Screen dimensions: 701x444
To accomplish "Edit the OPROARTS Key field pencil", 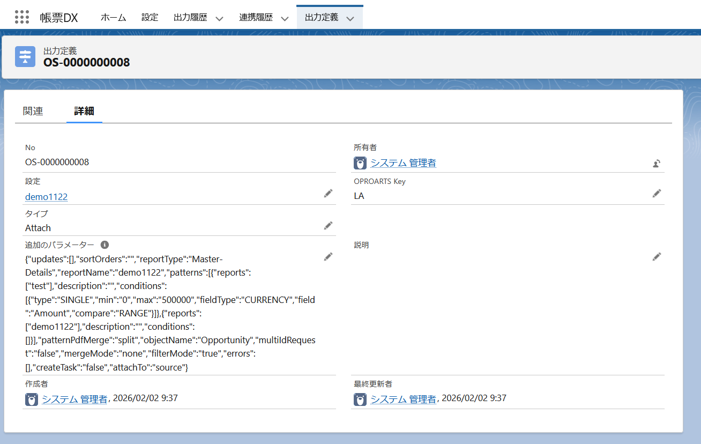I will pyautogui.click(x=657, y=194).
